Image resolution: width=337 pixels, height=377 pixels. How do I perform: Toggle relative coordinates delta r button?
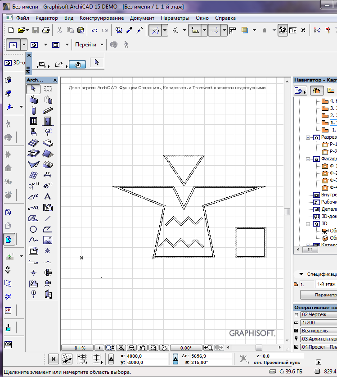(175, 359)
